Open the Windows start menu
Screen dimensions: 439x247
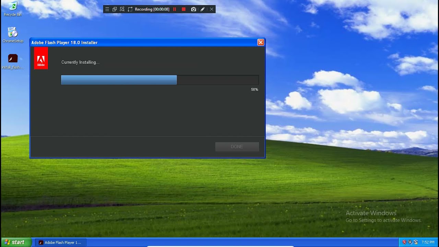point(16,242)
